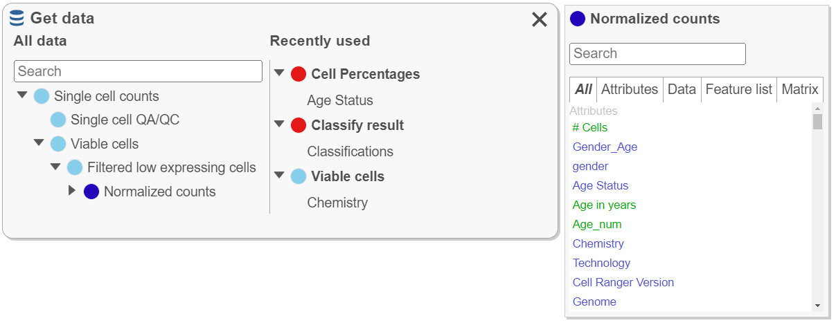836x325 pixels.
Task: Click the dark blue Normalized counts tree circle
Action: (91, 192)
